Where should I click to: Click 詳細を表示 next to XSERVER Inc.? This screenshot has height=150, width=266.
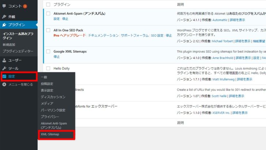240,113
